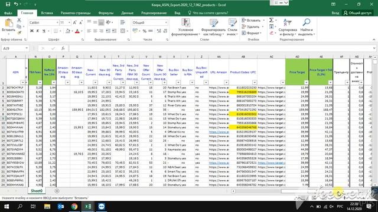Viewport: 378px width, 212px height.
Task: Open the Файл tab
Action: coord(8,13)
